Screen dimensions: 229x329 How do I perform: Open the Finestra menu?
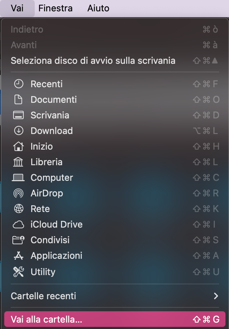[55, 8]
